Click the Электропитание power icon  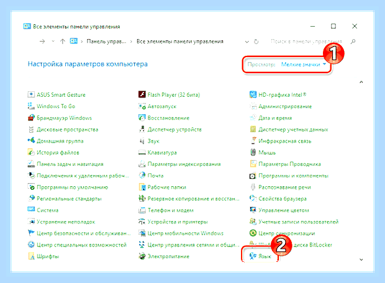(142, 256)
